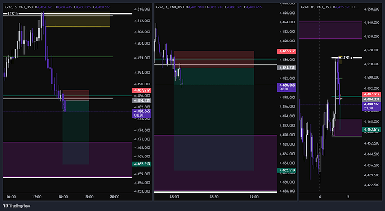Click the date label 4 on the 1h chart
385x211 pixels.
pos(320,196)
